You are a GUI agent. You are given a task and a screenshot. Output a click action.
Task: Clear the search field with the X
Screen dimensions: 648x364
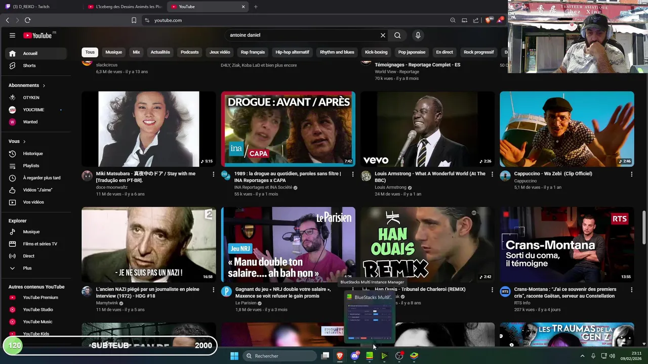[x=383, y=35]
